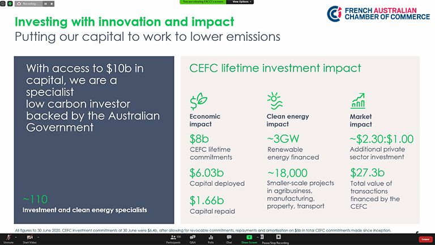This screenshot has width=435, height=245.
Task: Start Video from the meeting controls
Action: click(29, 238)
